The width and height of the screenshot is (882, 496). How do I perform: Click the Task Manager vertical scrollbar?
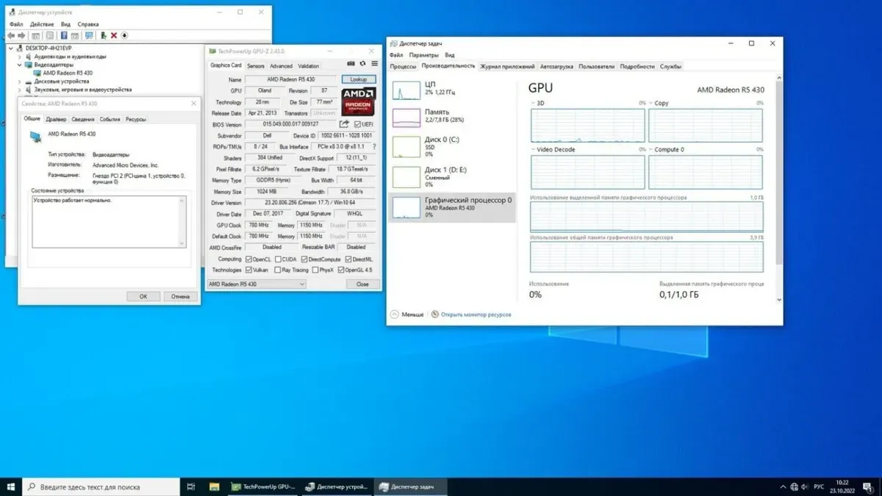(x=779, y=184)
